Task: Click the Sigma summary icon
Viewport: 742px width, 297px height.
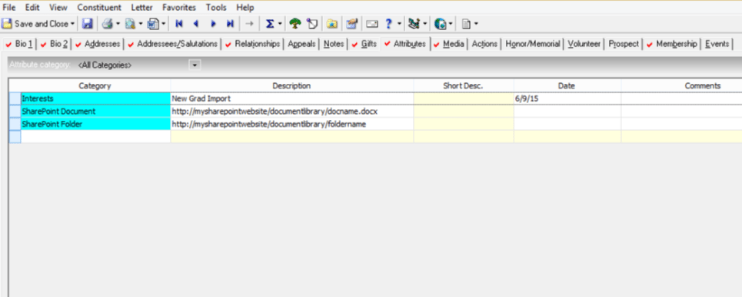Action: click(270, 24)
